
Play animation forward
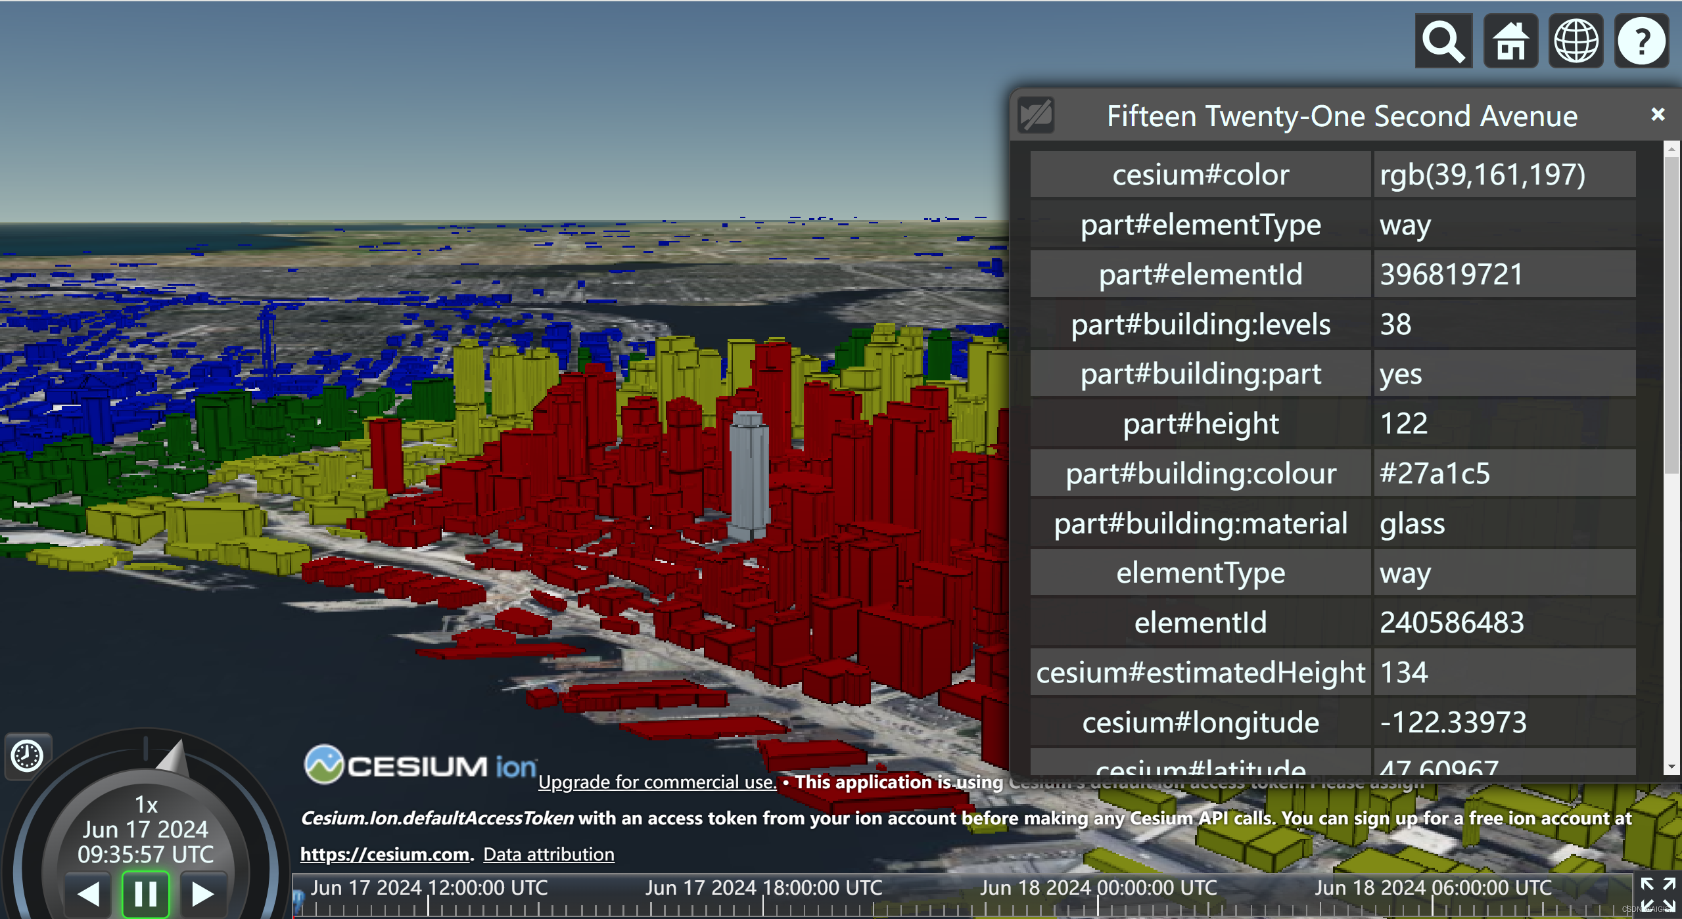coord(202,894)
